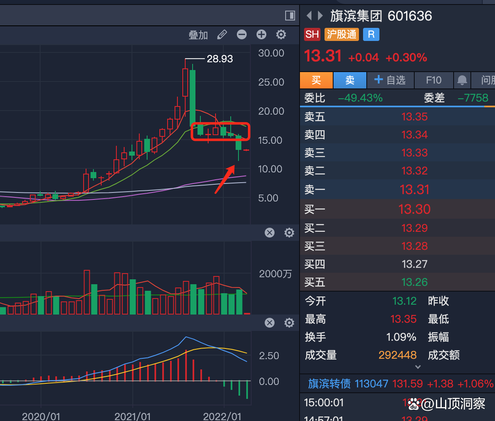Viewport: 495px width, 421px height.
Task: Click the right arrow to view next stock
Action: pos(320,16)
